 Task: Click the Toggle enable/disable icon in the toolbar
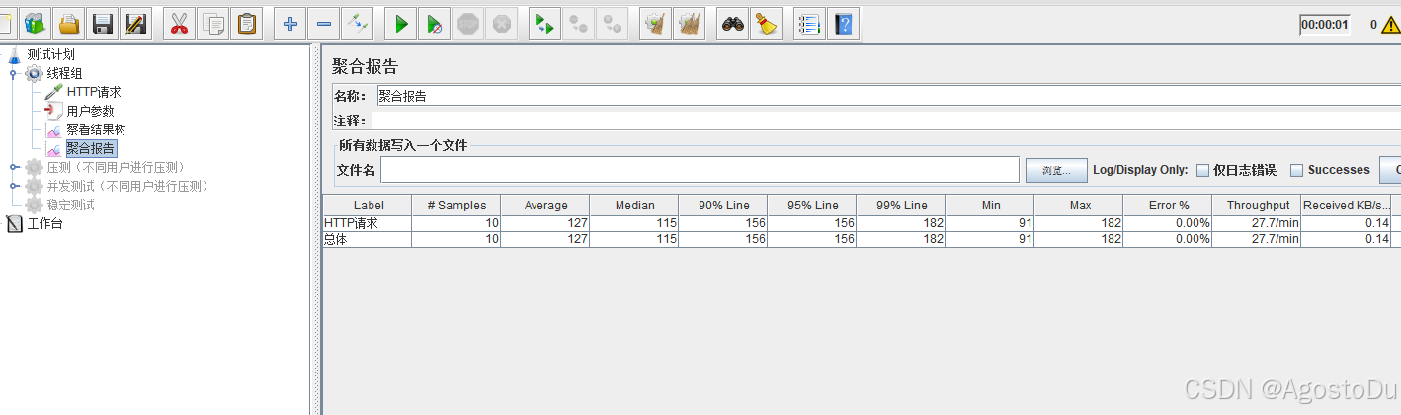(357, 23)
